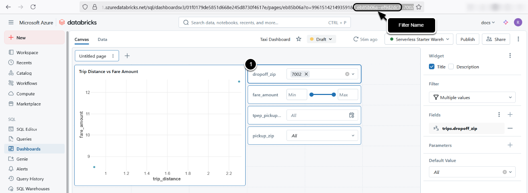Uncheck the Title checkbox
The width and height of the screenshot is (528, 193).
click(x=432, y=67)
